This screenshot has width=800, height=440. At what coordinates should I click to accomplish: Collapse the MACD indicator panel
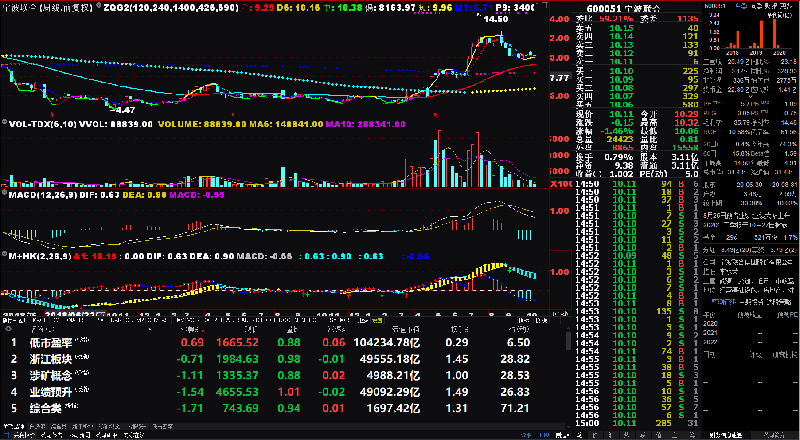click(x=4, y=192)
